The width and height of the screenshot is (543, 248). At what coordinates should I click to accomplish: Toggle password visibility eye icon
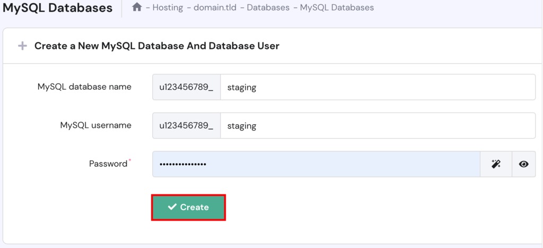click(523, 164)
